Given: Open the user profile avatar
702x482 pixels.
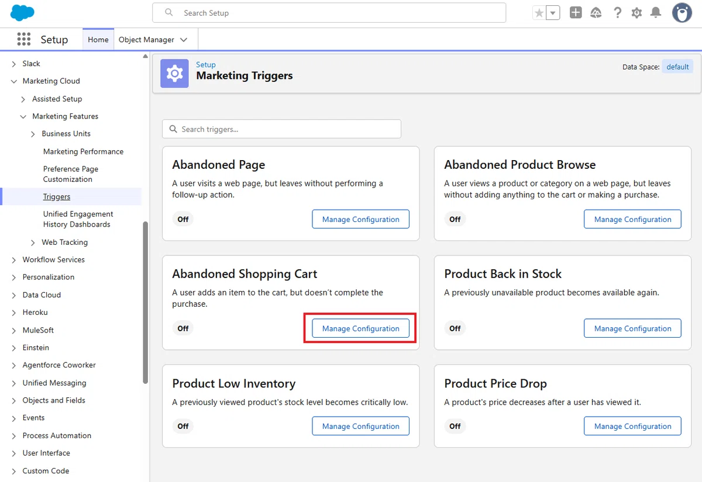Looking at the screenshot, I should coord(682,12).
